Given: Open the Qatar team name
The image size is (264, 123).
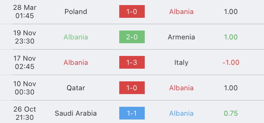Looking at the screenshot, I should click(76, 88).
